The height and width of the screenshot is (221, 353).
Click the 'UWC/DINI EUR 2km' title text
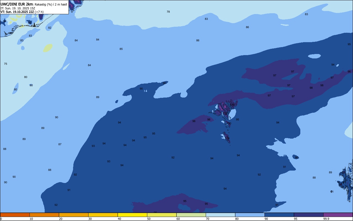pos(17,4)
